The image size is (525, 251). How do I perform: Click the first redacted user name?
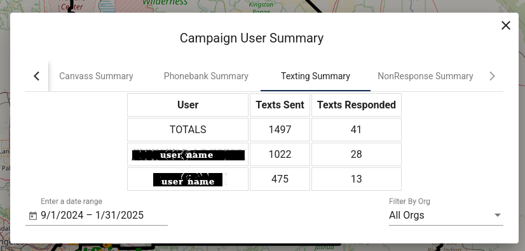188,155
